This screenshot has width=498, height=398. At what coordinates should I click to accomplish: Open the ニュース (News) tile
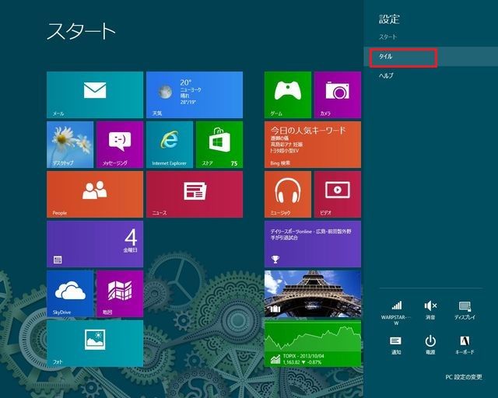coord(195,194)
